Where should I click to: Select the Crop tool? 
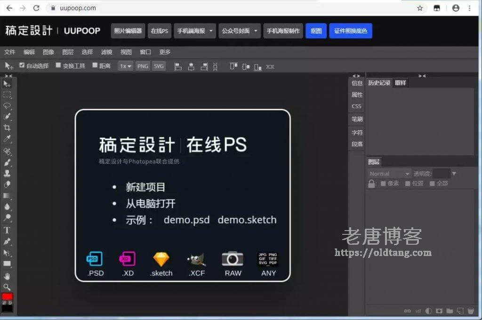7,128
